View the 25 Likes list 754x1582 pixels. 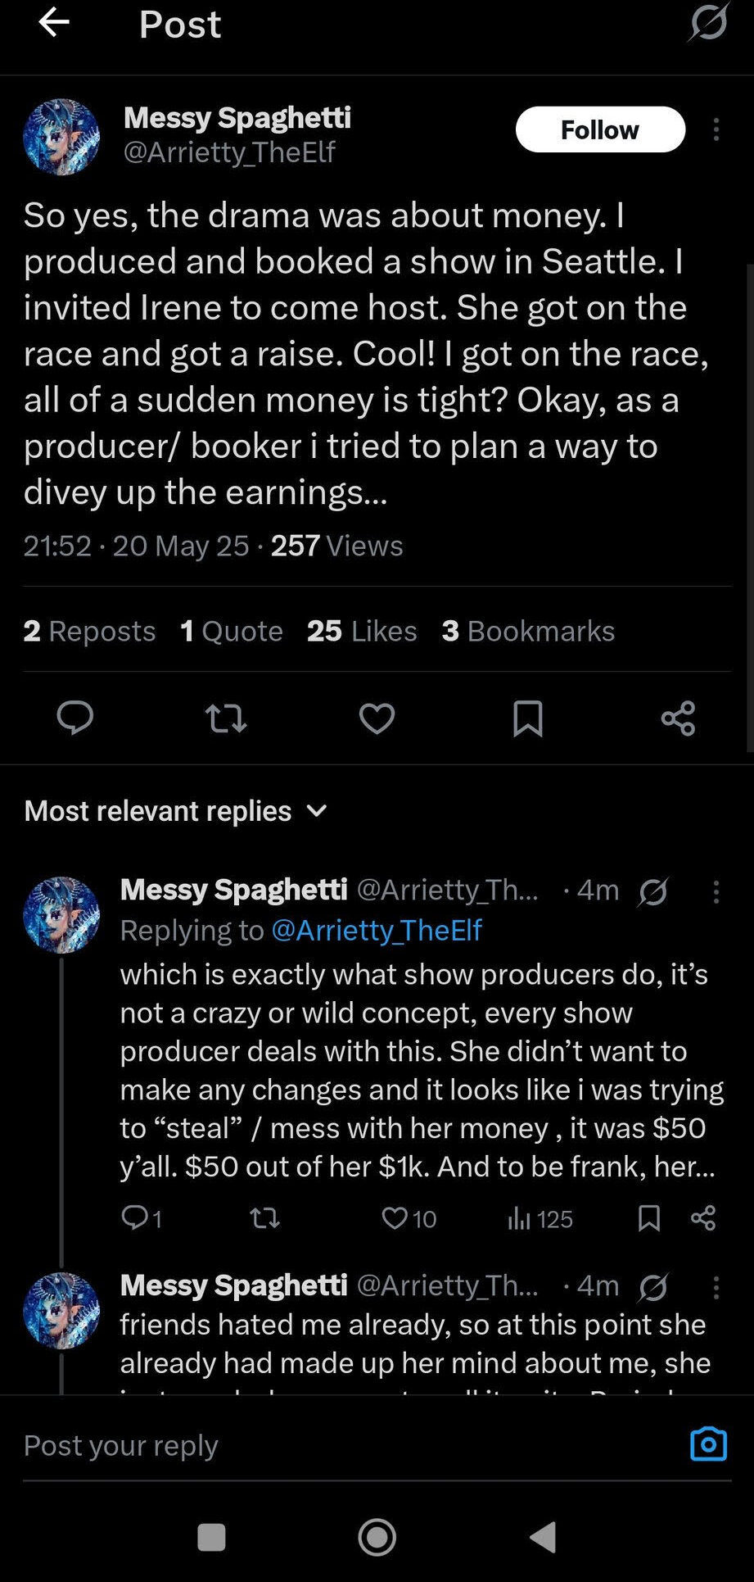point(362,631)
